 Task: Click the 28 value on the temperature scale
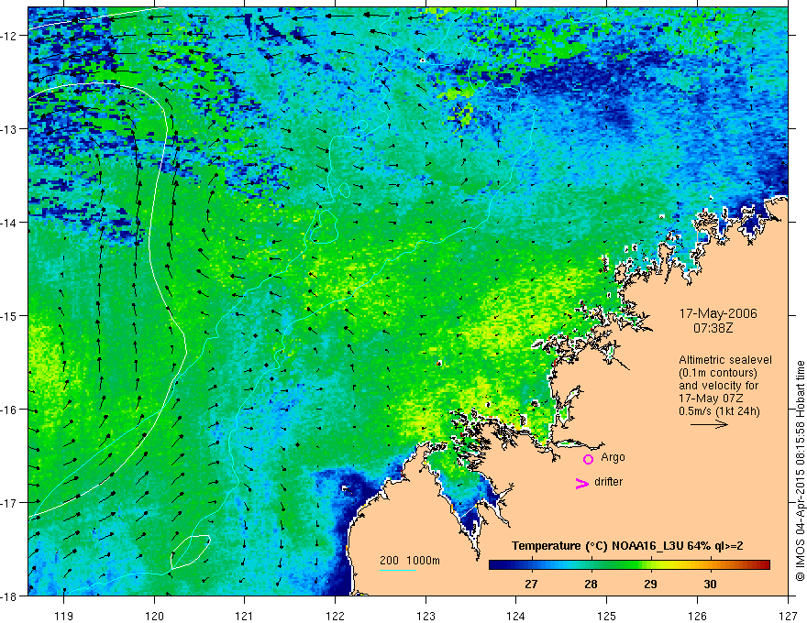pyautogui.click(x=591, y=585)
